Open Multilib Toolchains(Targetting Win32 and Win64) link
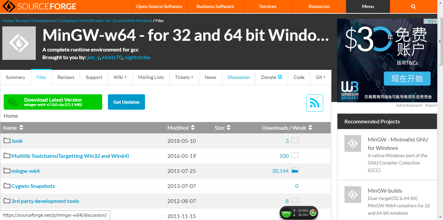This screenshot has height=220, width=443. click(x=70, y=156)
